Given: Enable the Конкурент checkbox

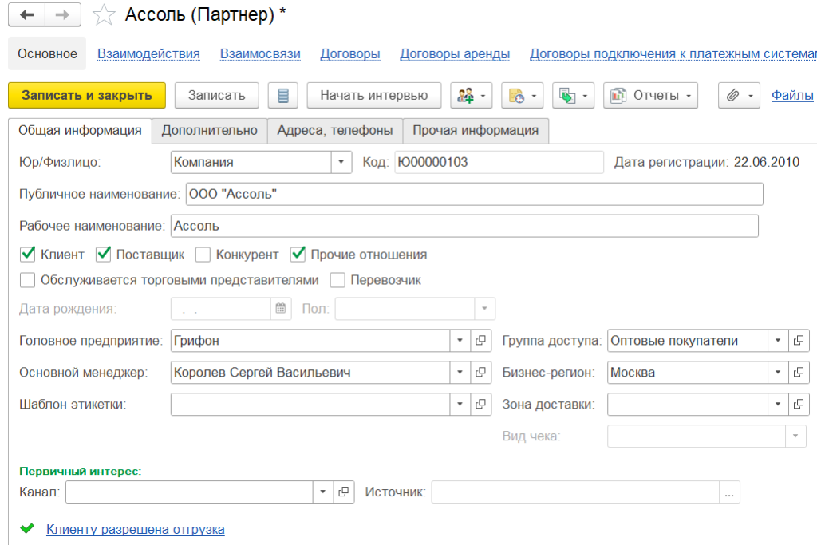Looking at the screenshot, I should (x=203, y=255).
